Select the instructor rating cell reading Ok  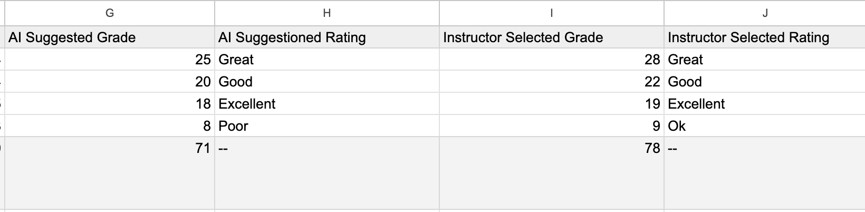pos(765,126)
